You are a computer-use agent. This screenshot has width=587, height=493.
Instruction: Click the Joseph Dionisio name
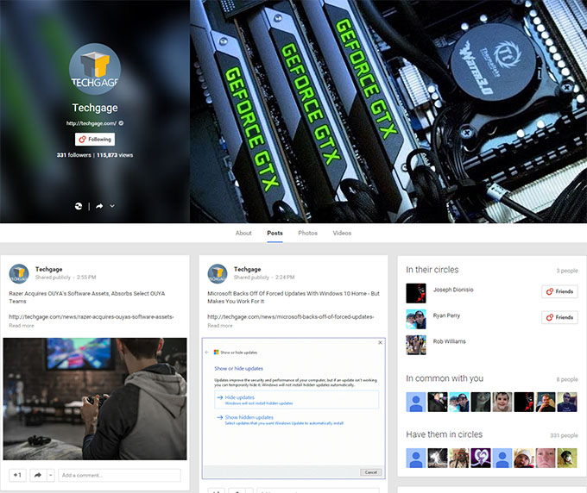pyautogui.click(x=453, y=290)
